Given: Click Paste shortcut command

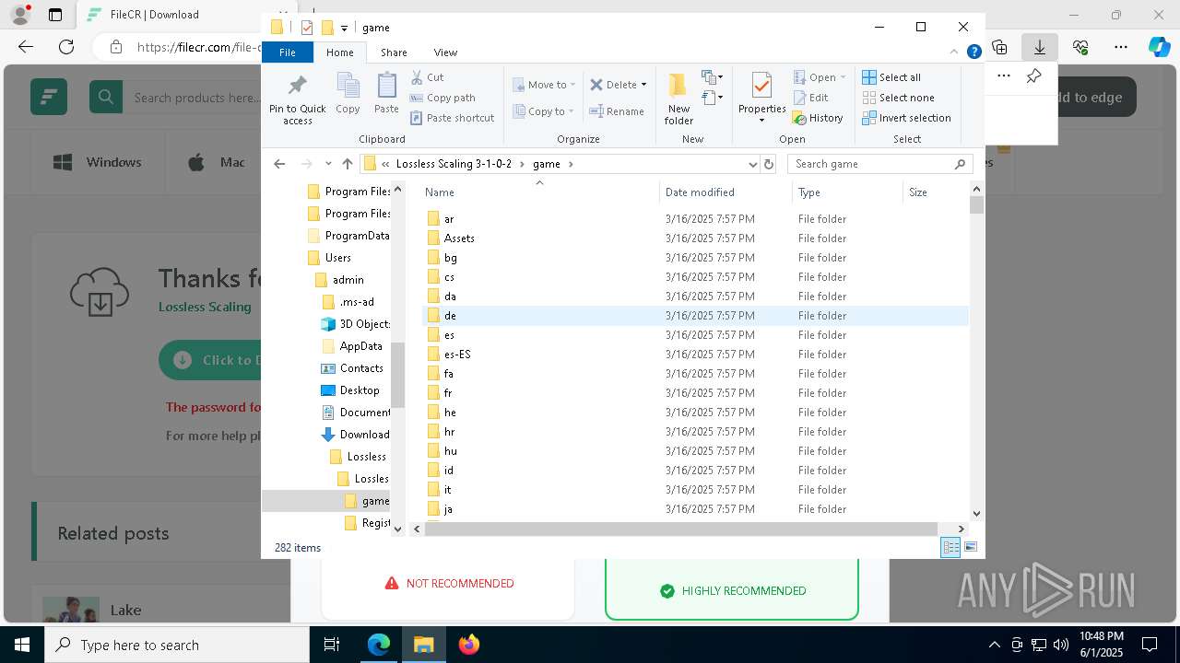Looking at the screenshot, I should [x=452, y=118].
